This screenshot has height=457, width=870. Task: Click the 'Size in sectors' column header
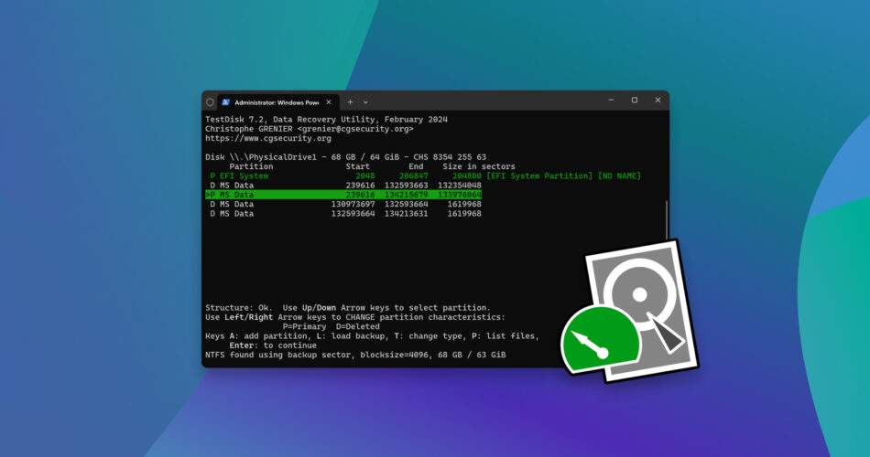pyautogui.click(x=479, y=166)
